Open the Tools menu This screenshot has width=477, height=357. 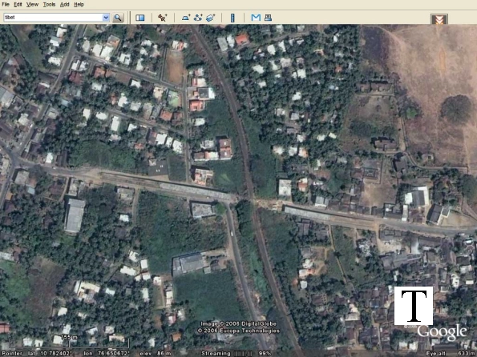(x=49, y=5)
